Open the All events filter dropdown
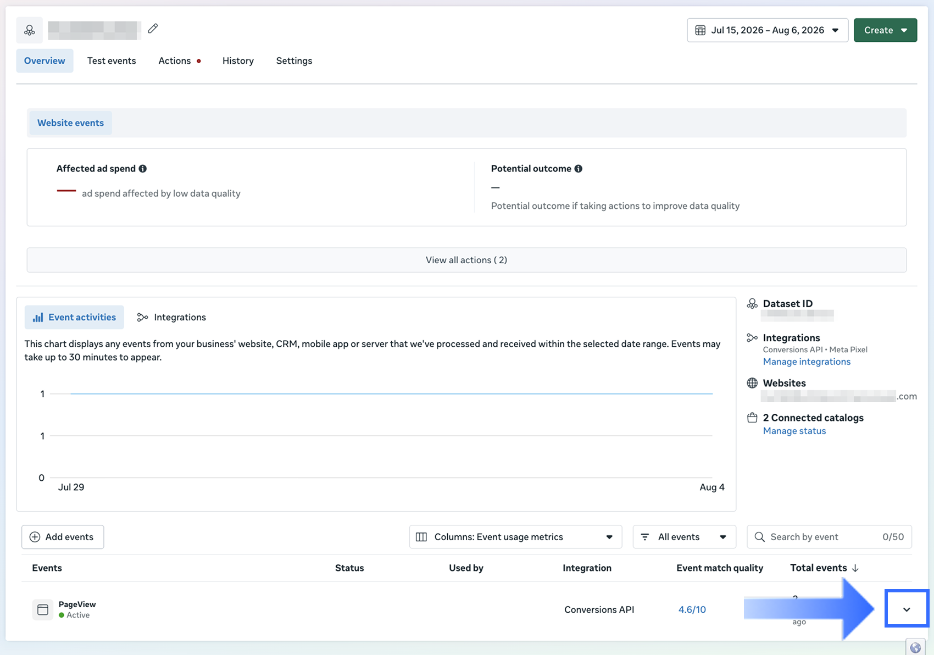This screenshot has width=934, height=655. coord(684,537)
